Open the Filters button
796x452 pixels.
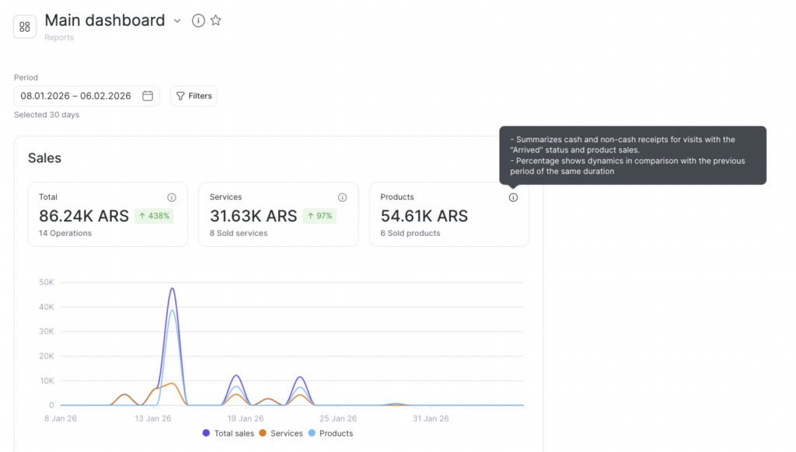(194, 96)
